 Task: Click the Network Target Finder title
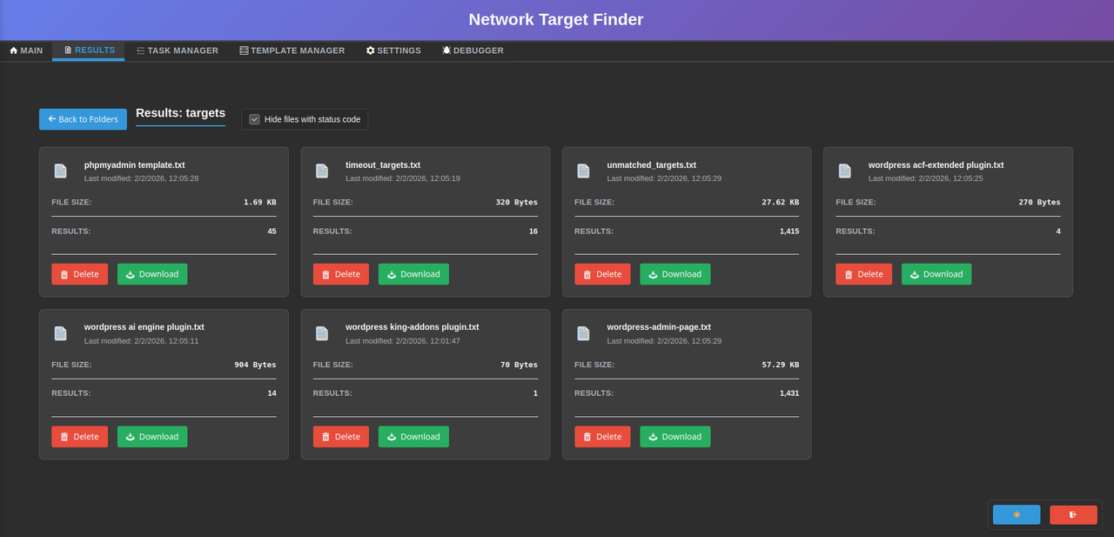tap(556, 19)
